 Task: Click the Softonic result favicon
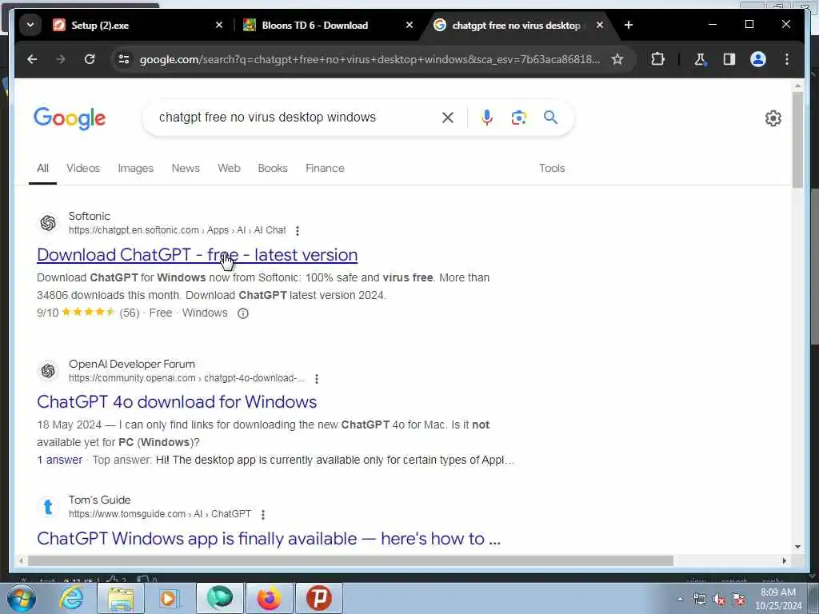[48, 223]
